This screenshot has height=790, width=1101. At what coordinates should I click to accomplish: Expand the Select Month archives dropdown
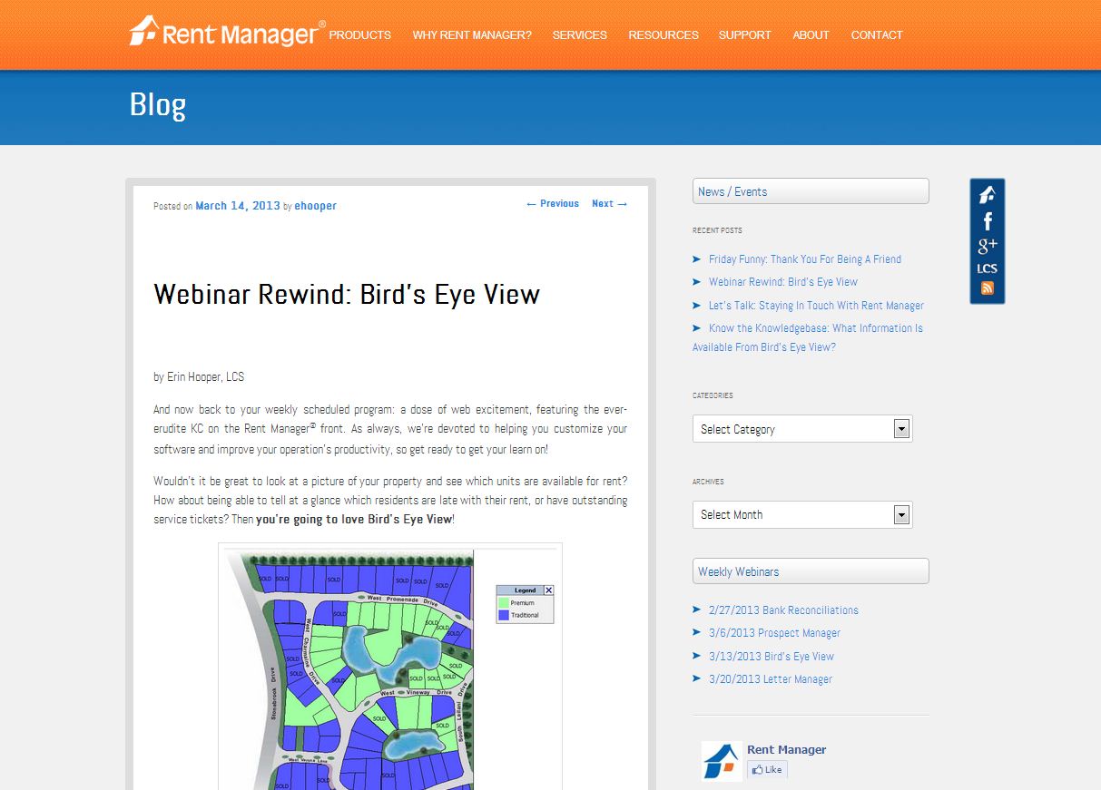802,514
